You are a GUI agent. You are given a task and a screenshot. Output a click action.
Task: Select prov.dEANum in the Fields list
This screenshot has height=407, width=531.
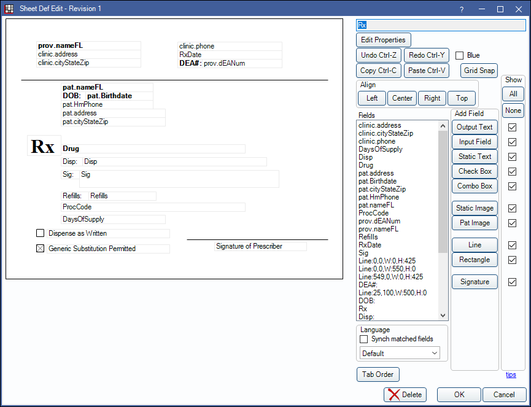(x=379, y=221)
